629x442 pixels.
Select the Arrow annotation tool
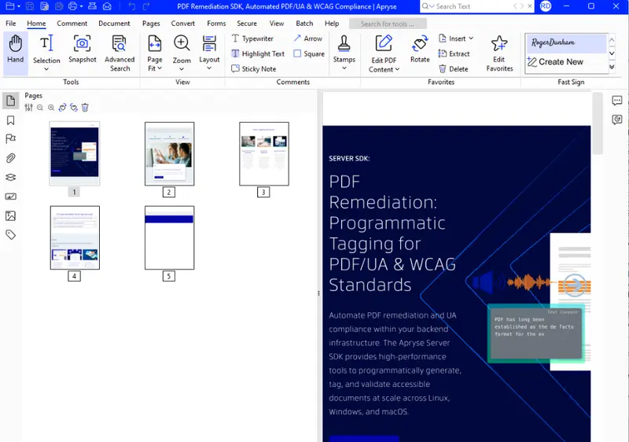(x=307, y=39)
